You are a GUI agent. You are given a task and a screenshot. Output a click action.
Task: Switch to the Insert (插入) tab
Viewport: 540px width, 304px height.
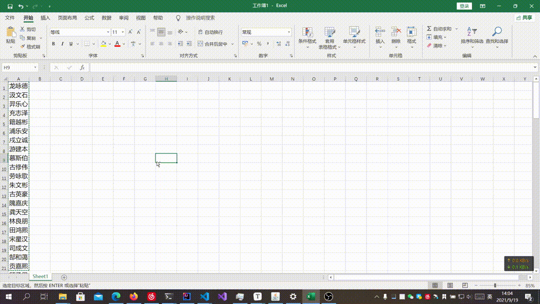tap(45, 18)
